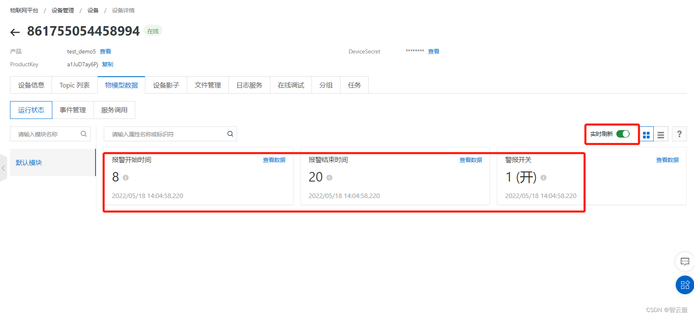Open the Topic 列表 tab
Viewport: 694px width, 317px height.
pos(74,85)
